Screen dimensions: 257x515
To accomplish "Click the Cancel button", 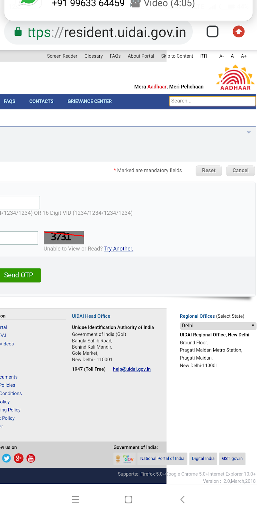I will (240, 171).
